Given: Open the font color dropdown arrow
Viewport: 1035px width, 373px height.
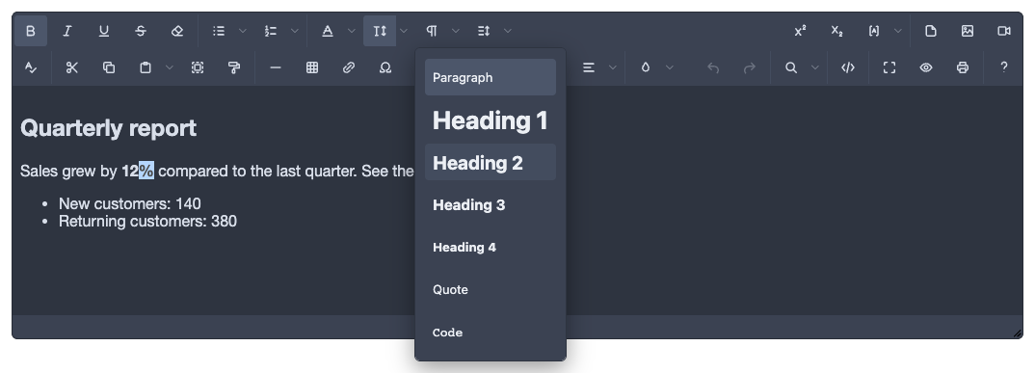Looking at the screenshot, I should [351, 31].
